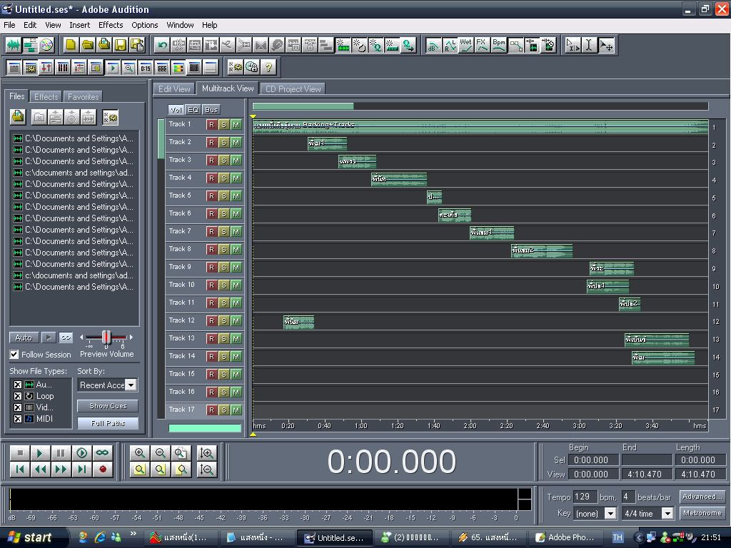
Task: Switch to waveform Edit View via toolbar icon
Action: click(x=14, y=45)
